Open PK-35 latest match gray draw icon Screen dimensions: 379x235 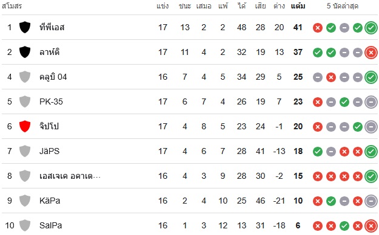pos(371,102)
